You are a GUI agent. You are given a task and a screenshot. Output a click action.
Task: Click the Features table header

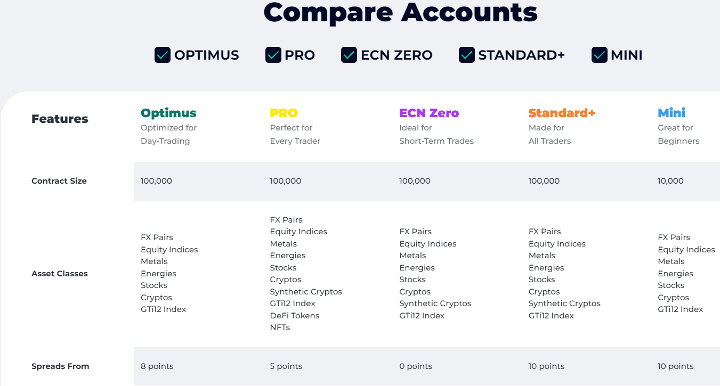[60, 119]
